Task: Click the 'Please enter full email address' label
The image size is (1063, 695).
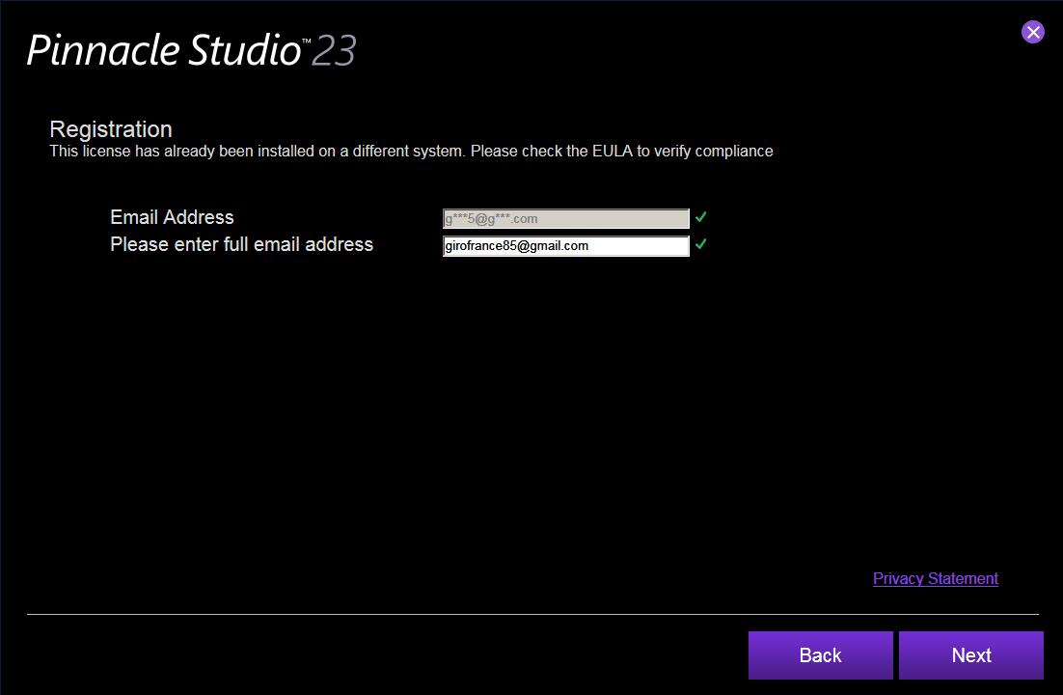Action: coord(241,244)
